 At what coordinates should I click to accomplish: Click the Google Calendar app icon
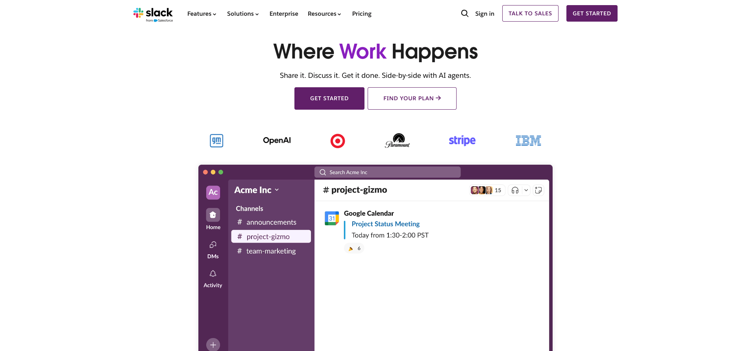(332, 218)
